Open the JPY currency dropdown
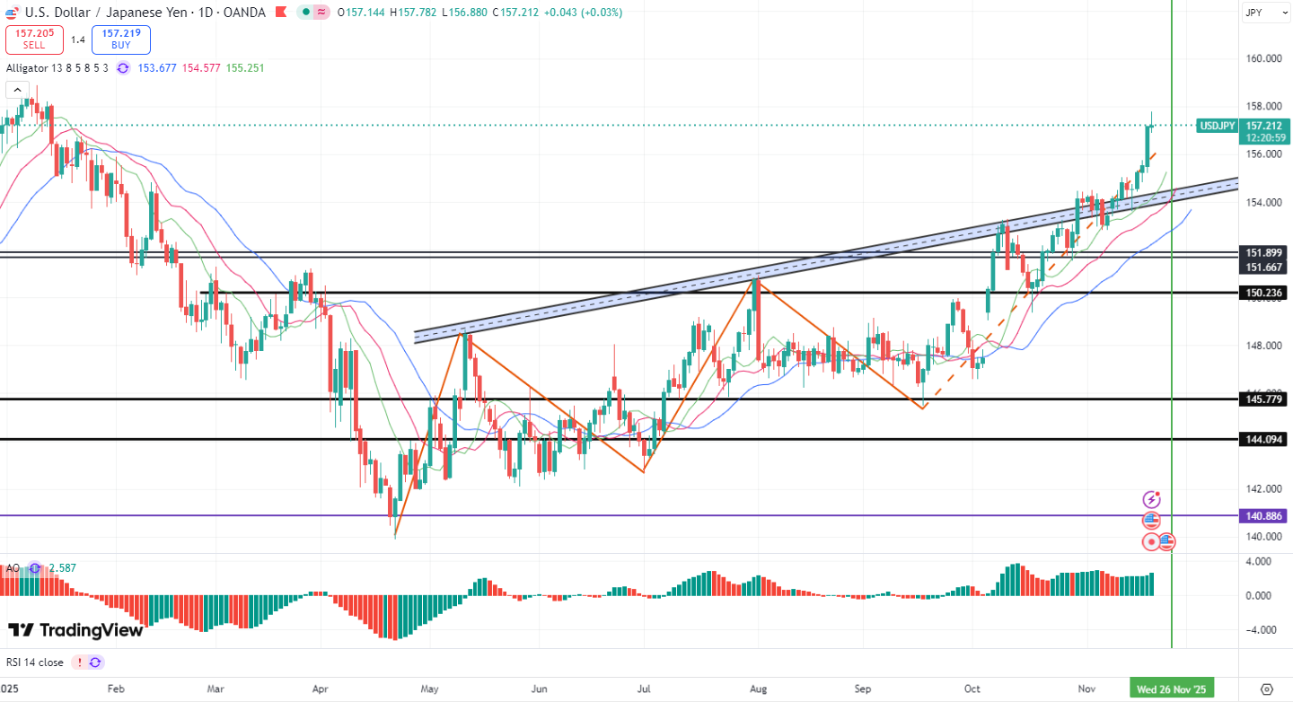Viewport: 1293px width, 702px height. [1265, 13]
